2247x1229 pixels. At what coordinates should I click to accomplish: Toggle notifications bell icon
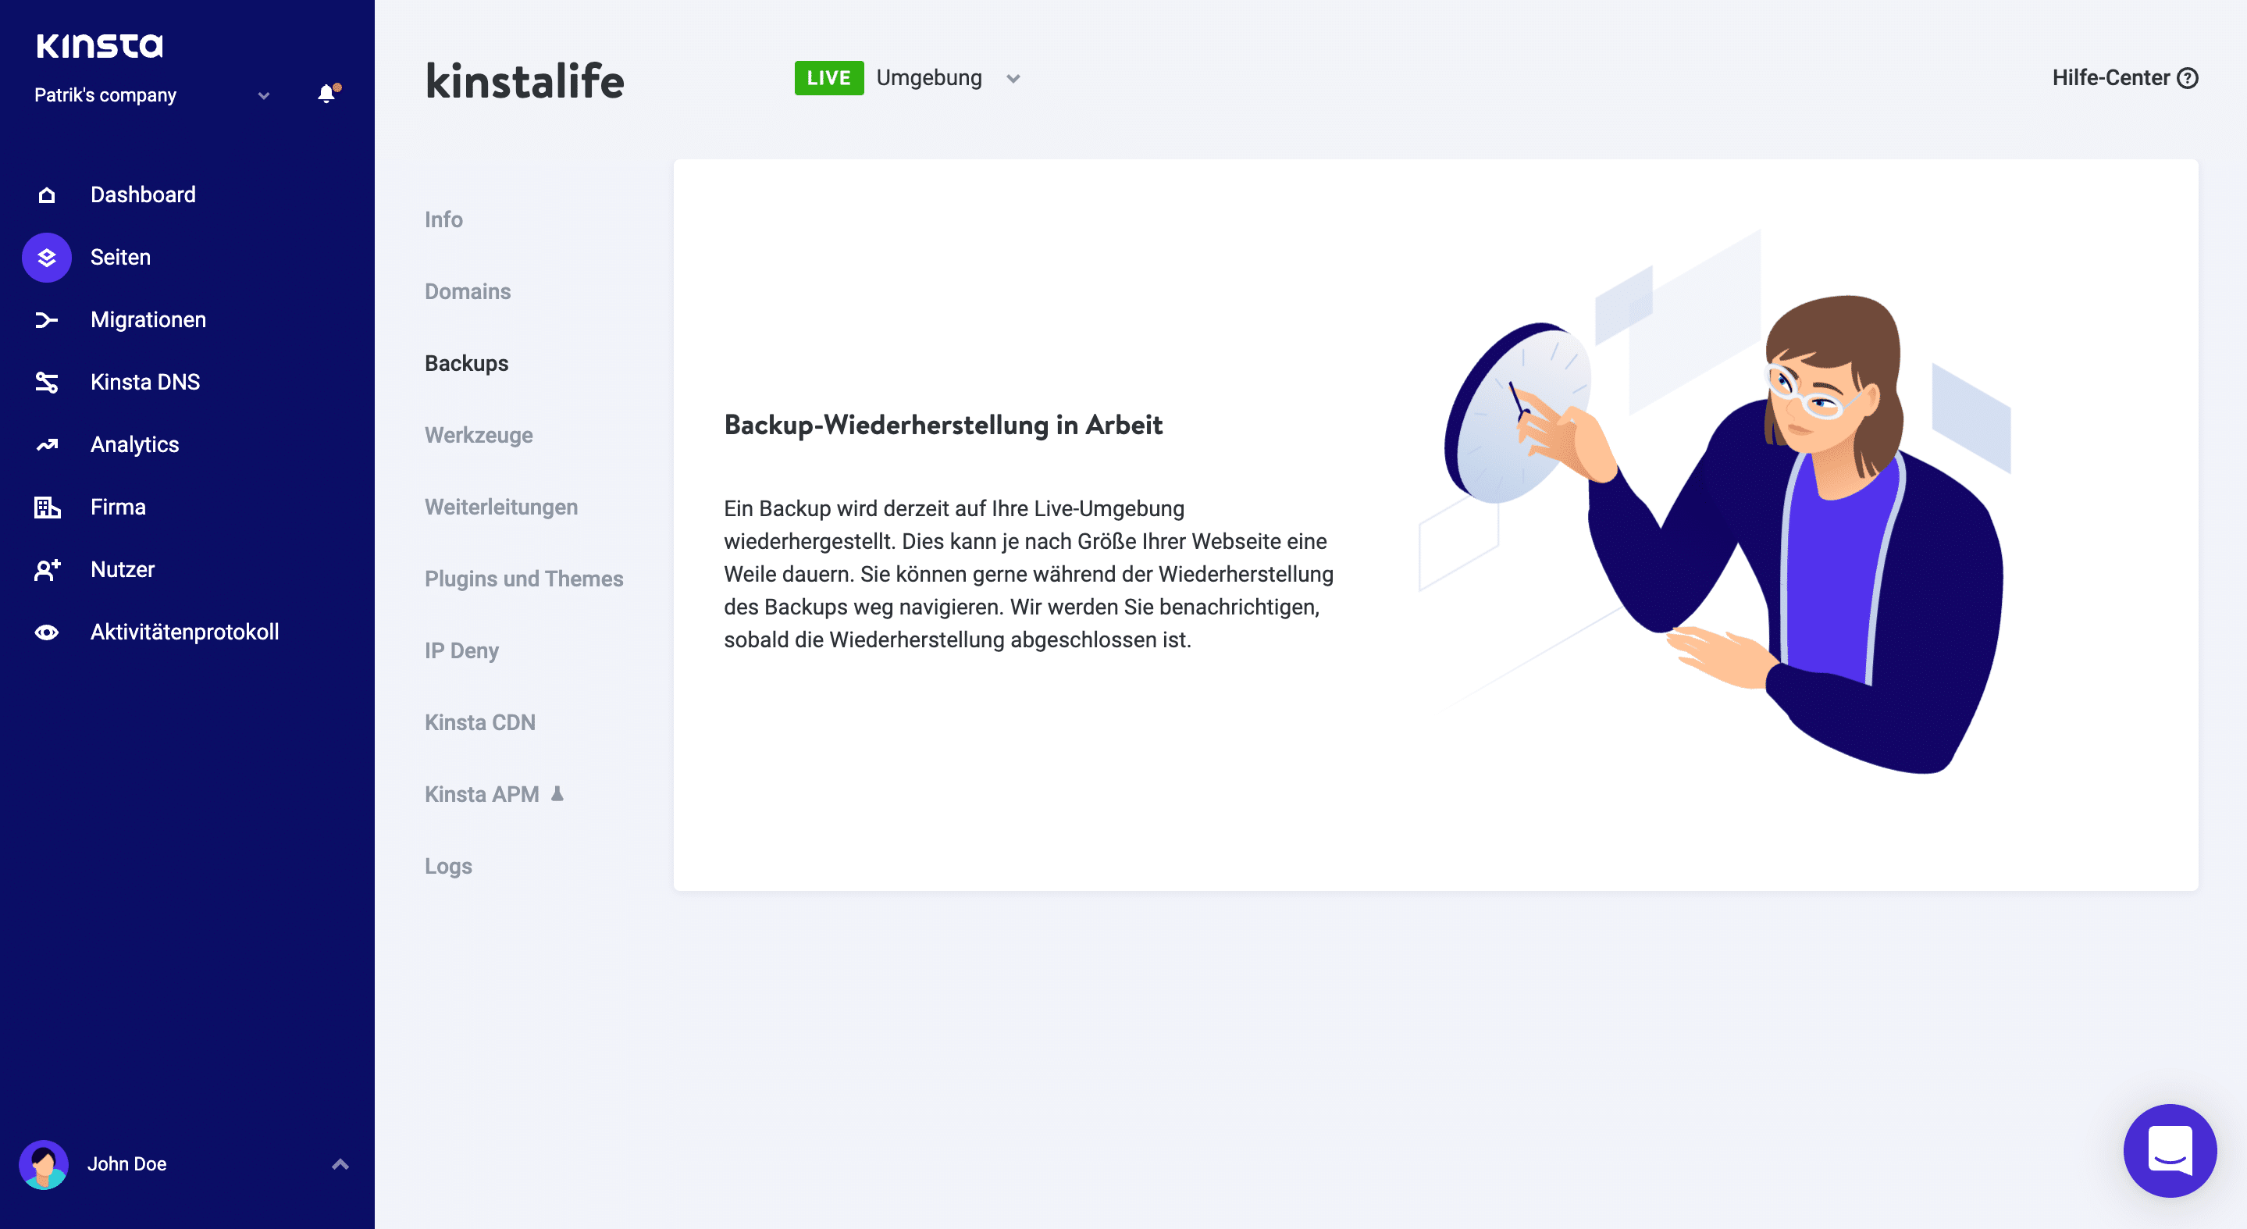pyautogui.click(x=326, y=94)
